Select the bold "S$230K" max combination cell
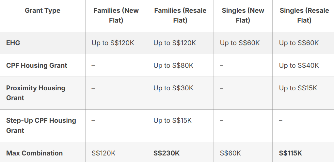334x162 pixels. pos(167,153)
